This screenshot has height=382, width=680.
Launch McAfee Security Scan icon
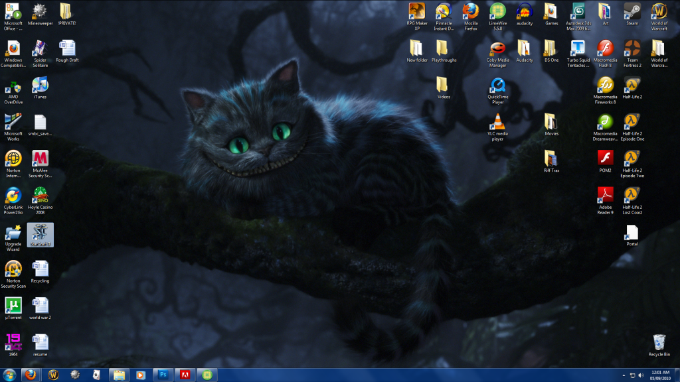[x=41, y=164]
